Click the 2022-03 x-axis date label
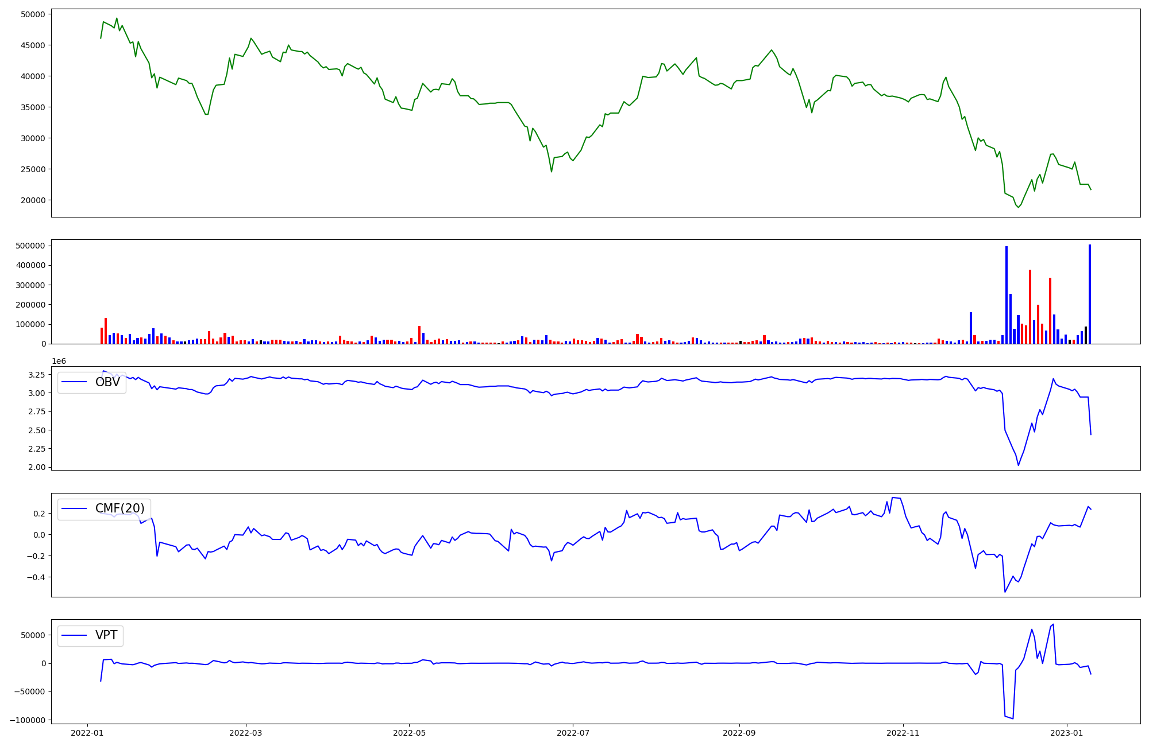Viewport: 1149px width, 746px height. [246, 733]
